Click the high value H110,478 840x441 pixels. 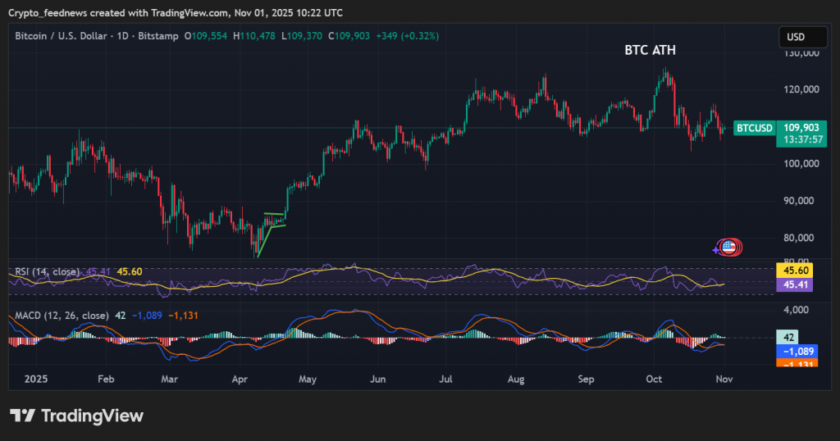point(254,36)
